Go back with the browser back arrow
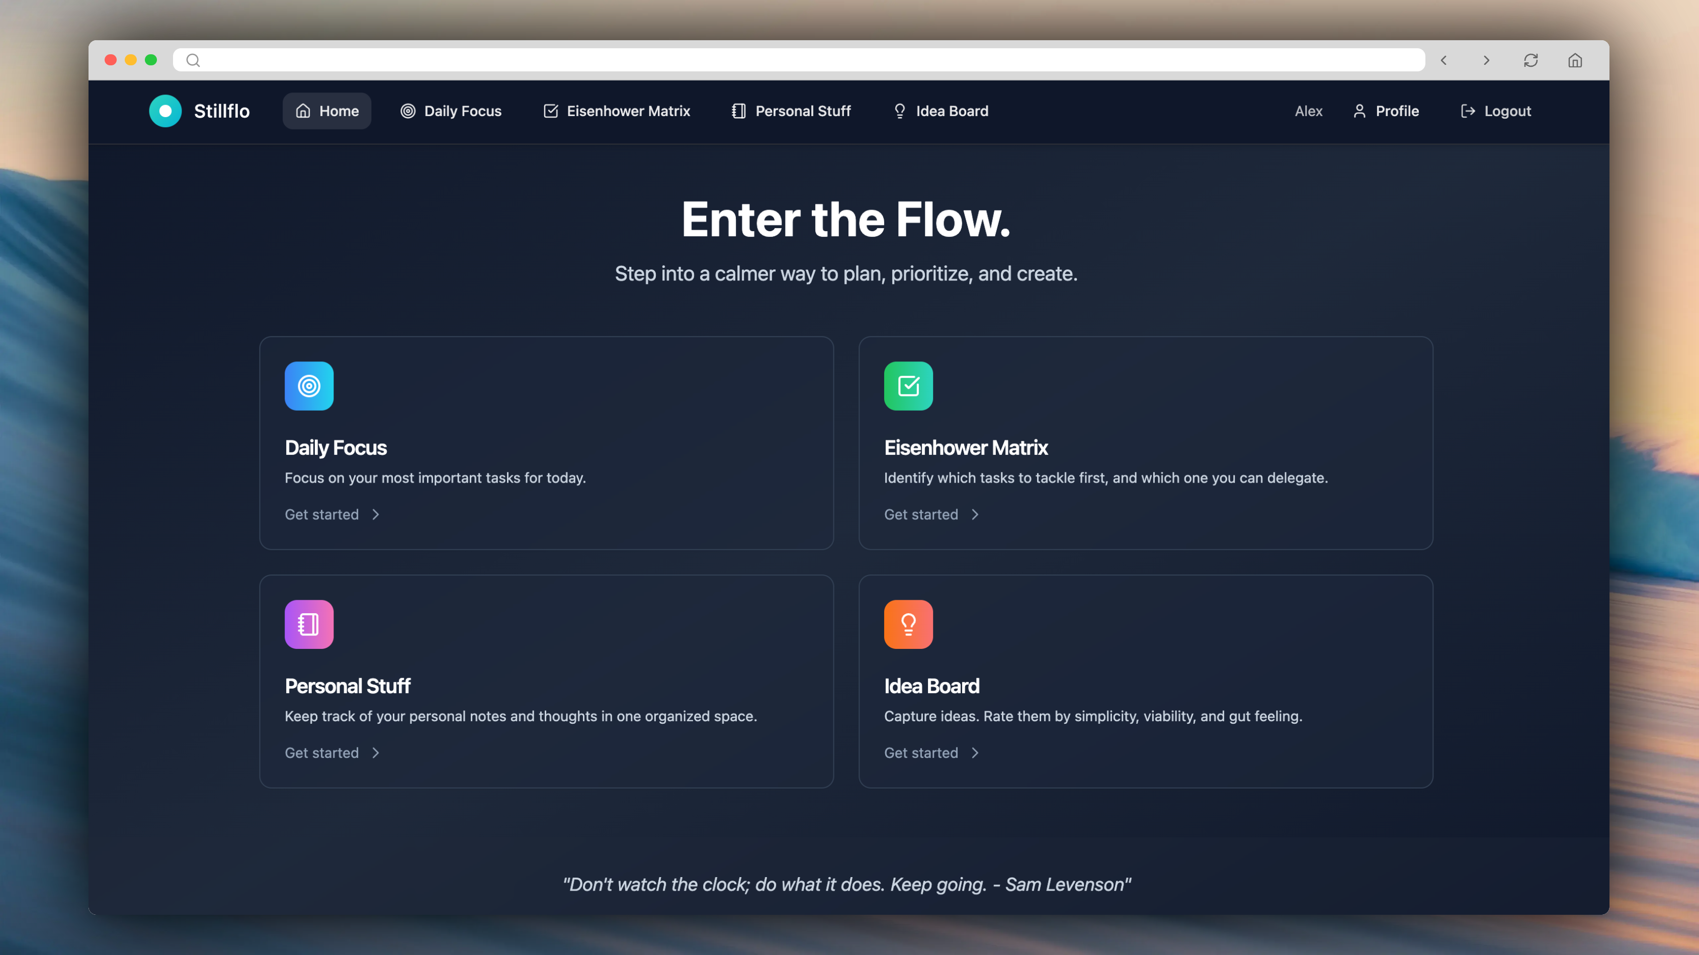This screenshot has width=1699, height=955. click(x=1444, y=60)
